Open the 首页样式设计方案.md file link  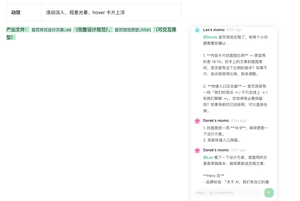51,29
